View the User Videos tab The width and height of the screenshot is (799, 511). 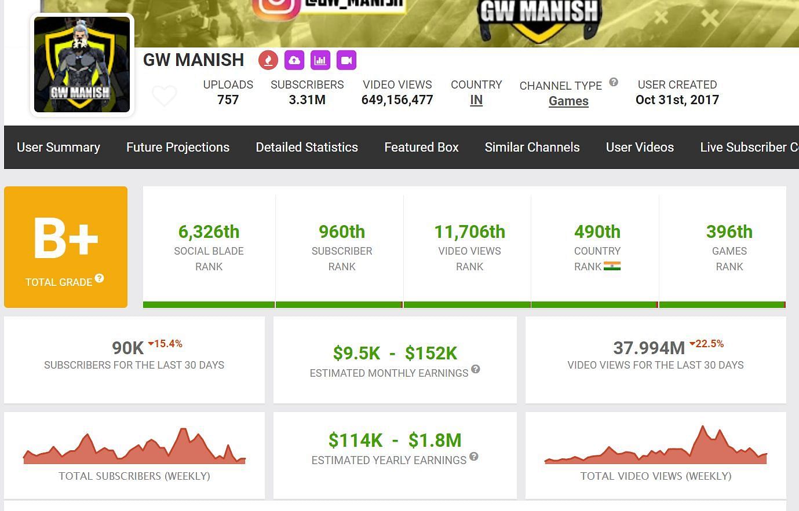pyautogui.click(x=640, y=148)
